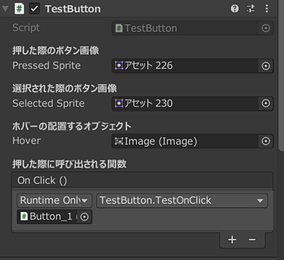Screen dimensions: 284x260
Task: Click the On Click () event header
Action: (142, 180)
